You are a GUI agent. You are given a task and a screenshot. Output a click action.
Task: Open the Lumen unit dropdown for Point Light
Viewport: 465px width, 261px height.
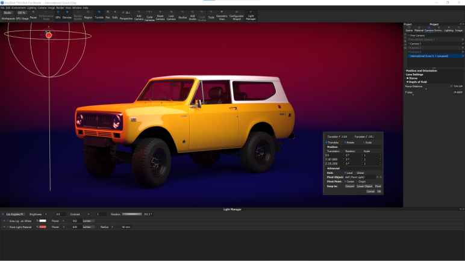click(x=88, y=227)
